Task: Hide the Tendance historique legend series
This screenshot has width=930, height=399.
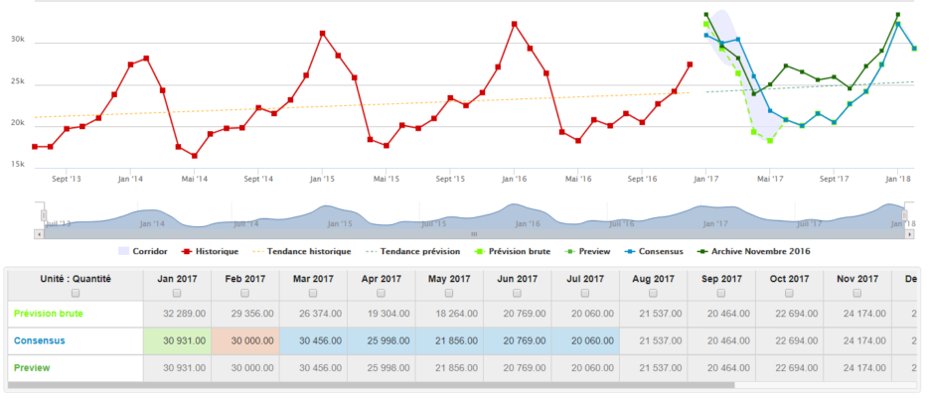Action: [301, 251]
